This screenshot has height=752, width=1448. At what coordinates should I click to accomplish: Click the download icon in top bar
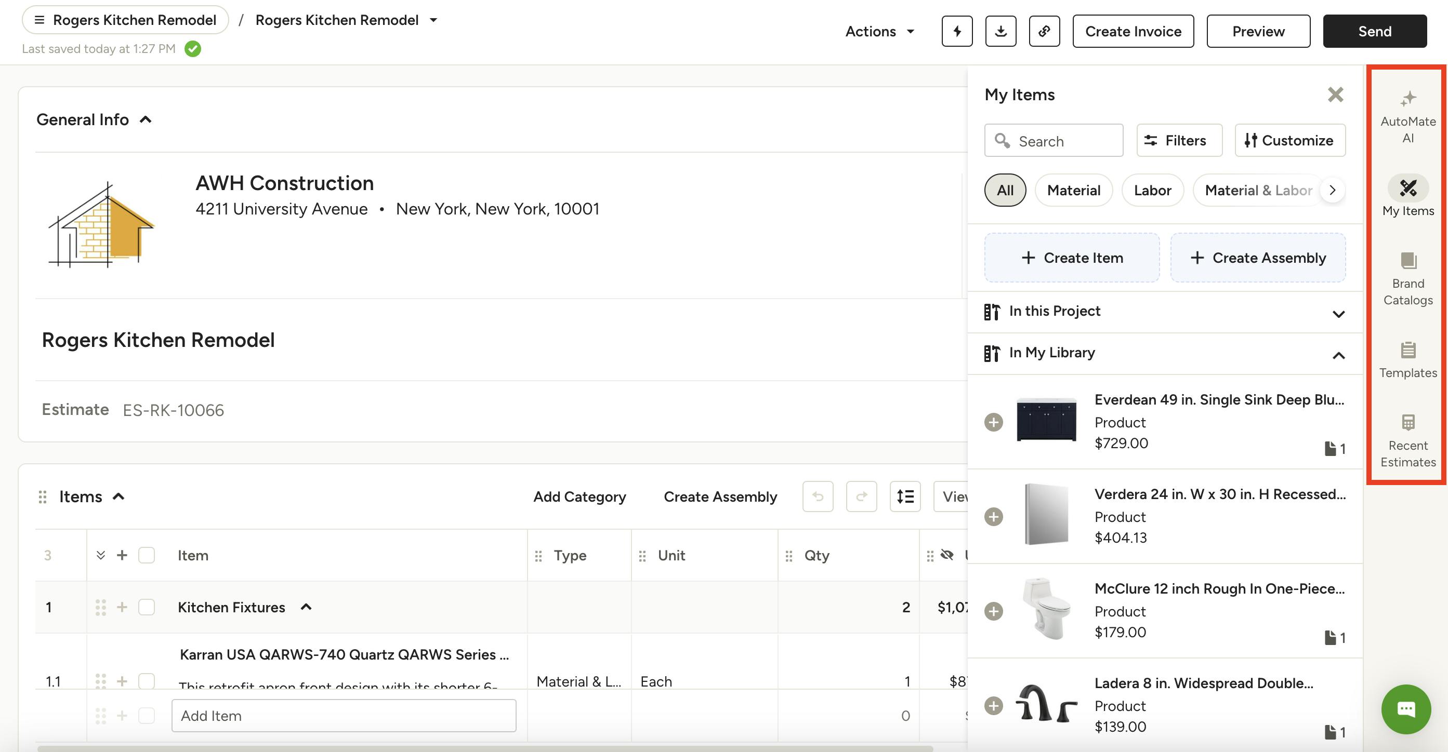tap(1001, 31)
